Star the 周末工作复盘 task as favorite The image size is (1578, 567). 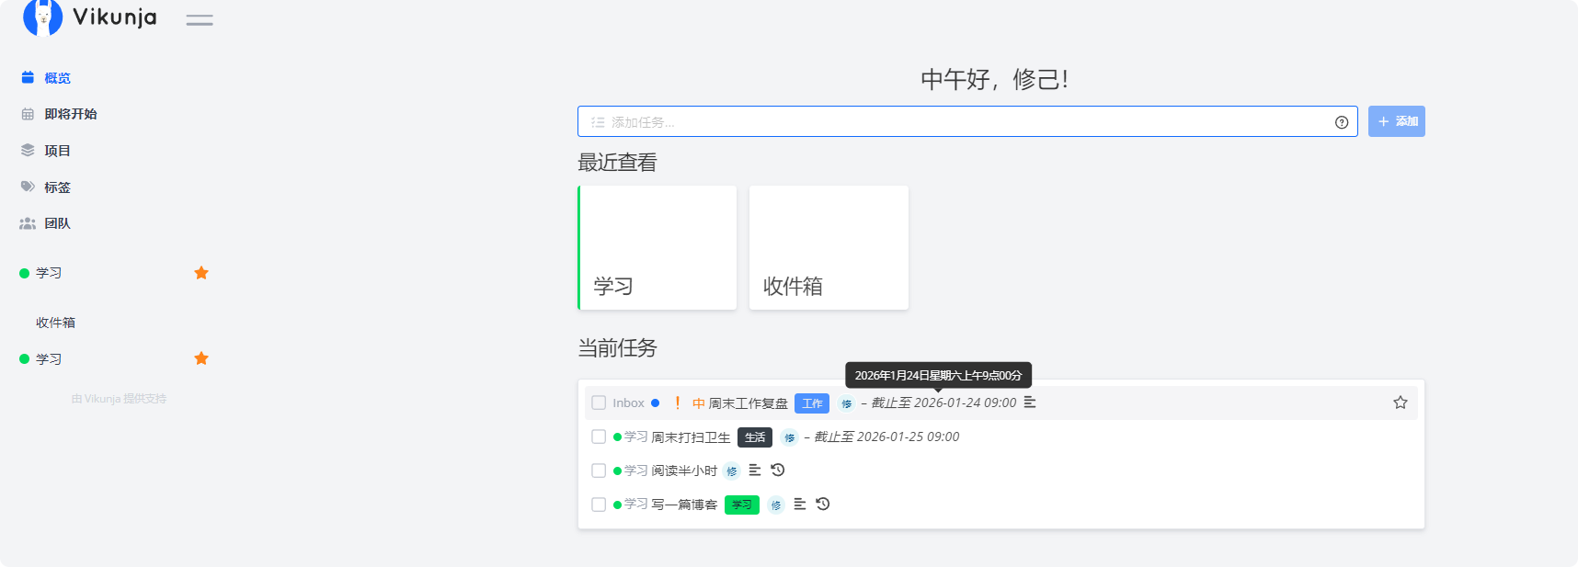(x=1400, y=403)
